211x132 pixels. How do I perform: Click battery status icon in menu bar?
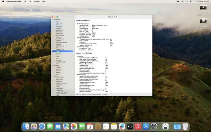pos(178,1)
